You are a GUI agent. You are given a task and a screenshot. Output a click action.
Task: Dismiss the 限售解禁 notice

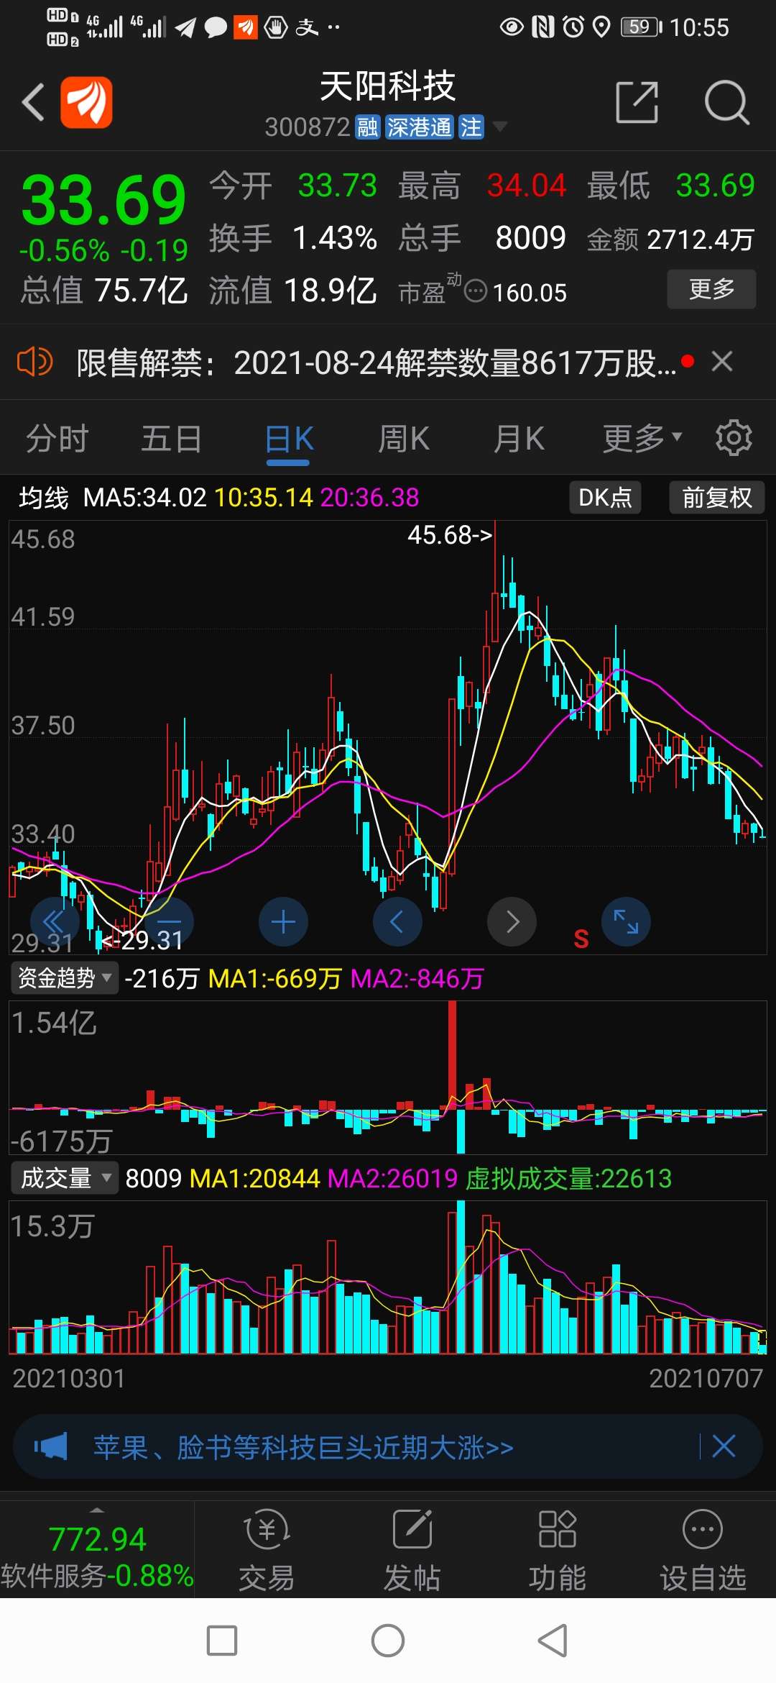[722, 361]
